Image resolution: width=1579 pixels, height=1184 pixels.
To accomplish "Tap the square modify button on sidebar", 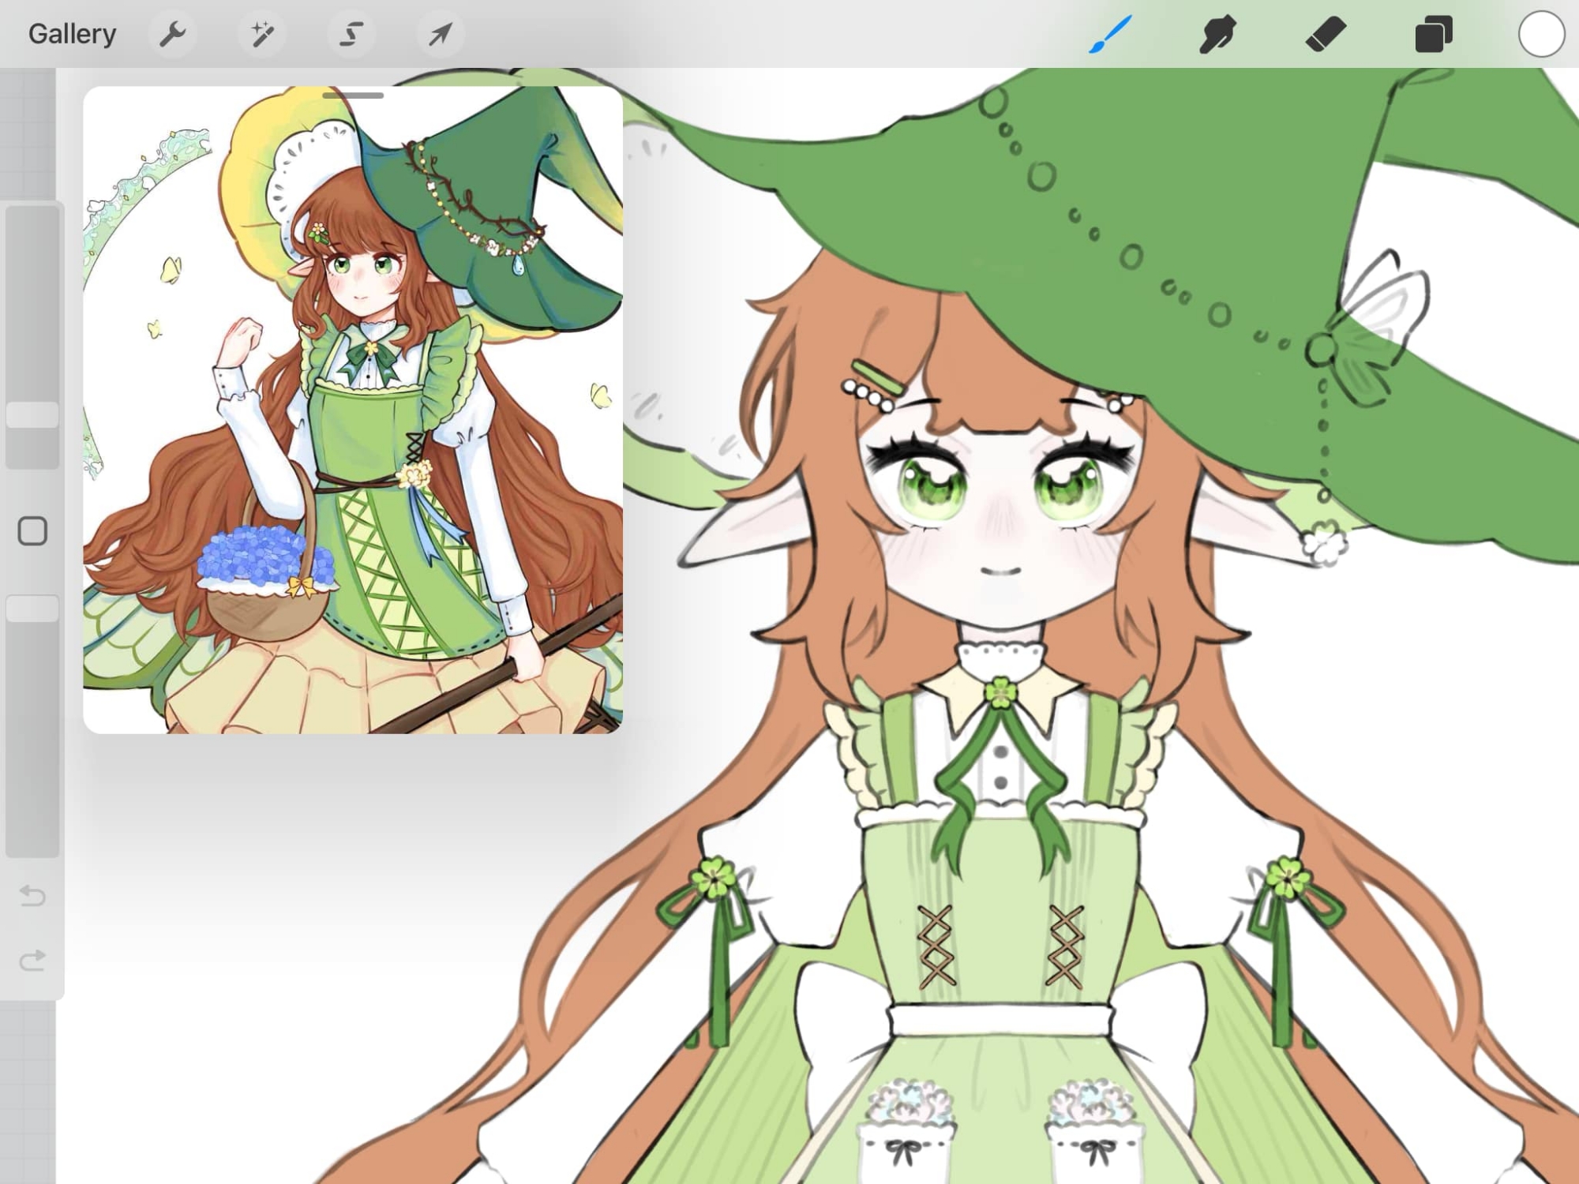I will [x=32, y=531].
